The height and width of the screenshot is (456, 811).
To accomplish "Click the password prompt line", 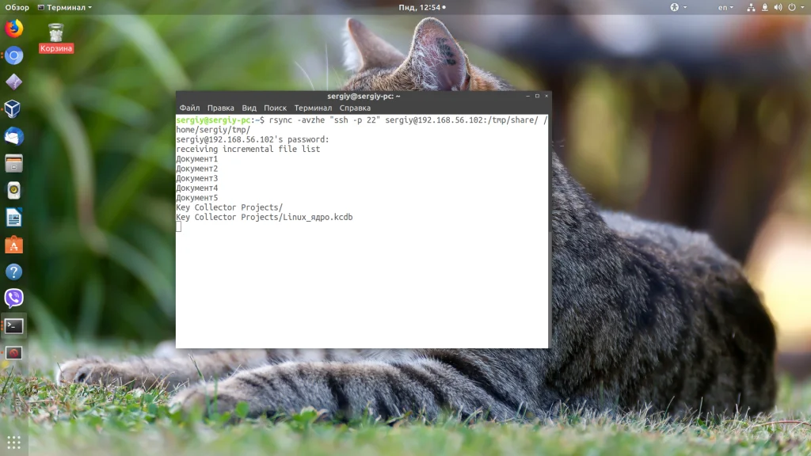I will (253, 139).
